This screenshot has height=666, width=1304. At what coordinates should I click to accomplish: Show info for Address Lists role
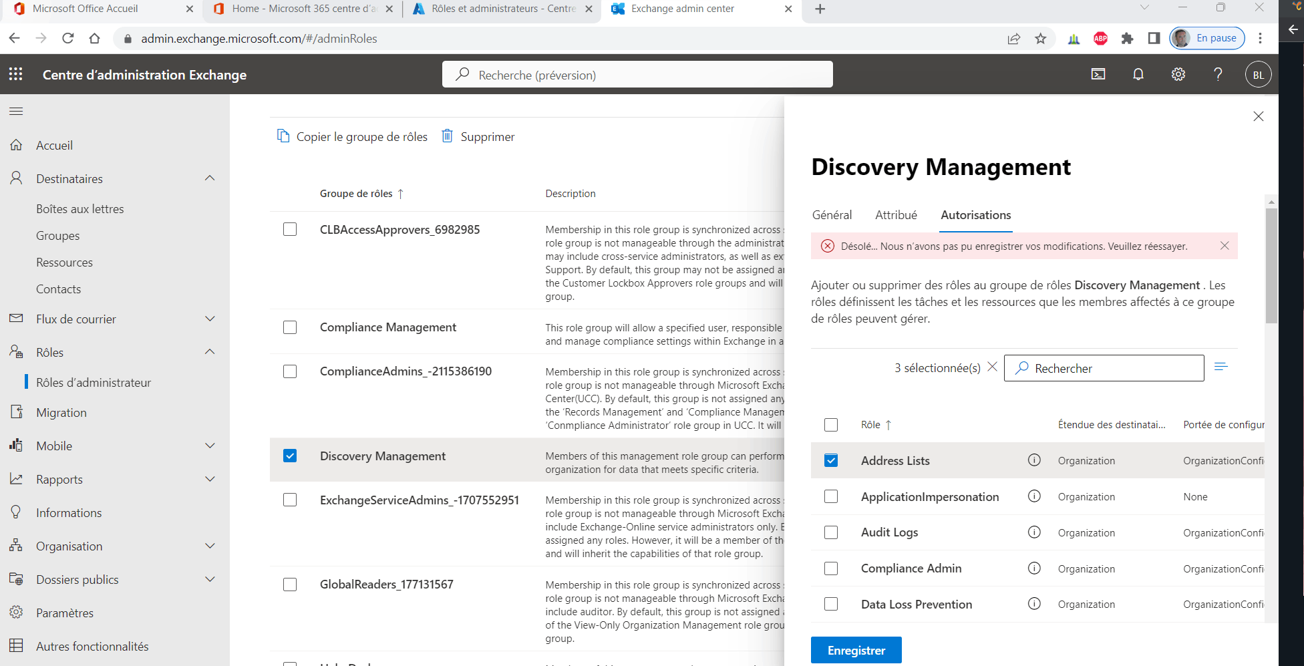(1034, 460)
